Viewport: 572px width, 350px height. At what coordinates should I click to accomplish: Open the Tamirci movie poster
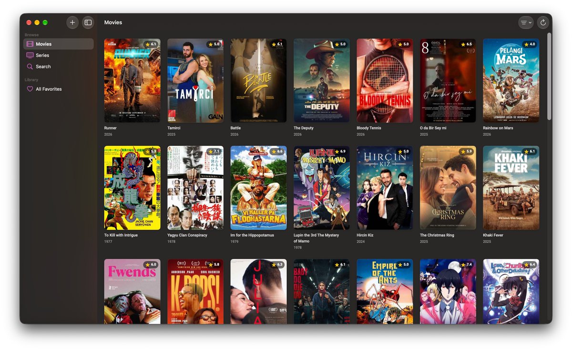(195, 80)
